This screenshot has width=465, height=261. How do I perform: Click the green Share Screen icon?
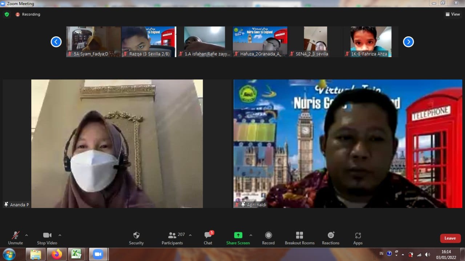pyautogui.click(x=238, y=235)
